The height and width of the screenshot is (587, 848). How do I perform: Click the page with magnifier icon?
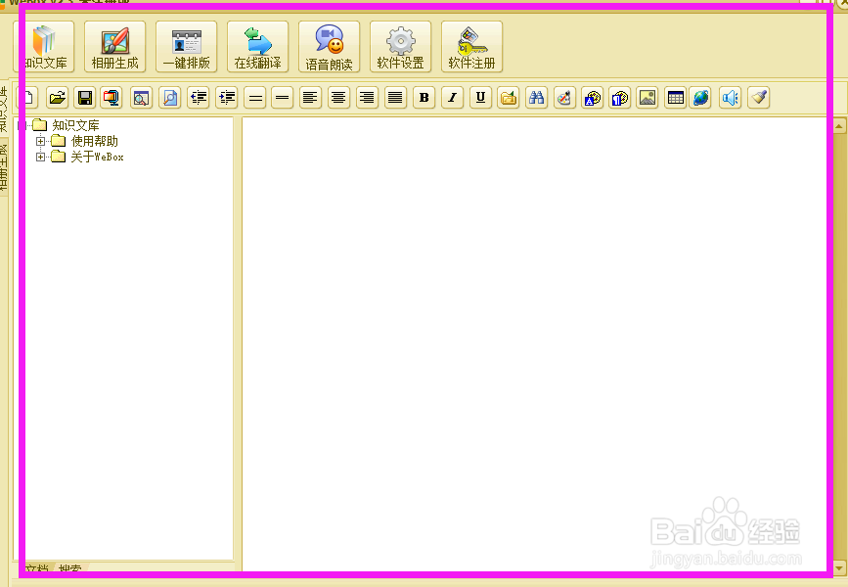(170, 98)
